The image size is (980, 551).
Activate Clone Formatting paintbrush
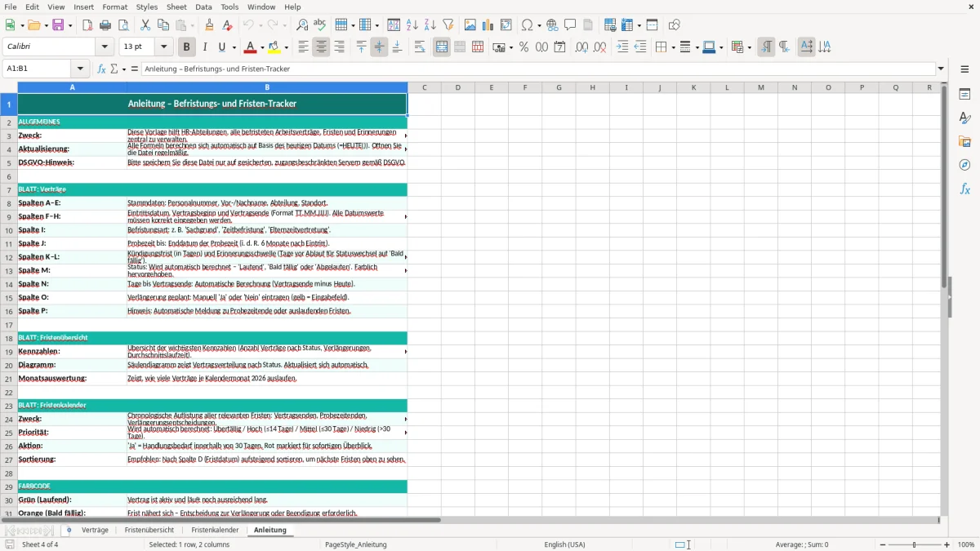point(209,25)
